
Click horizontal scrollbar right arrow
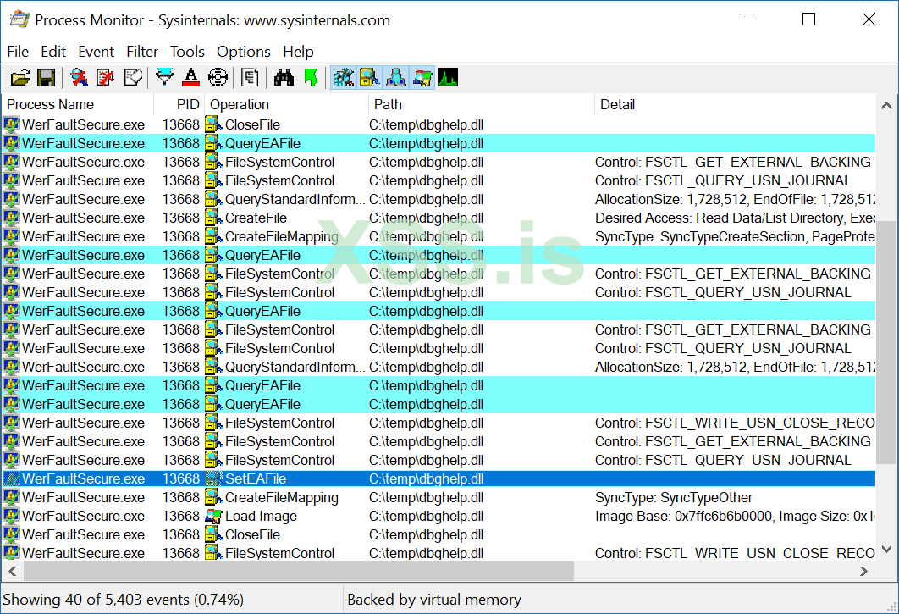pos(864,571)
